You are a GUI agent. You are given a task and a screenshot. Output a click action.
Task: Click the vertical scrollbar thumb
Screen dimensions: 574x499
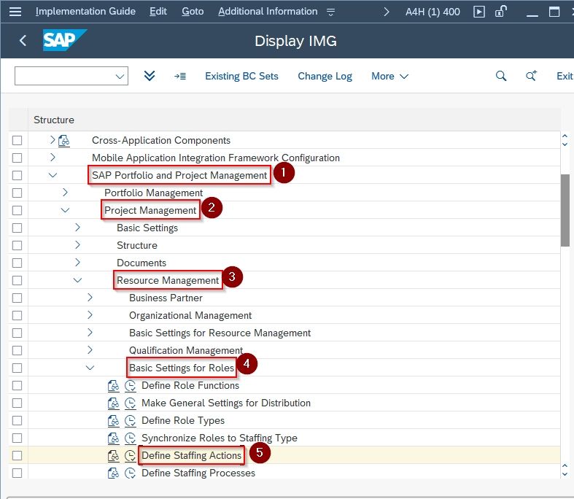pos(565,211)
